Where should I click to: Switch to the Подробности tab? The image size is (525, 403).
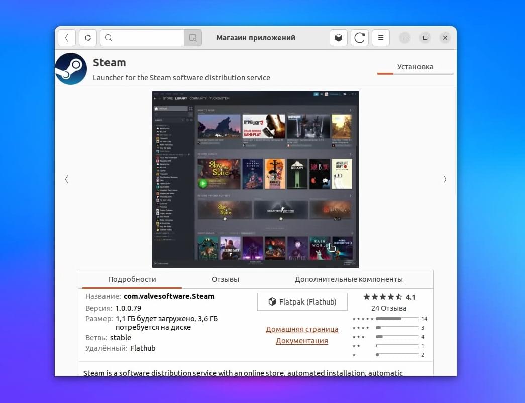(132, 279)
